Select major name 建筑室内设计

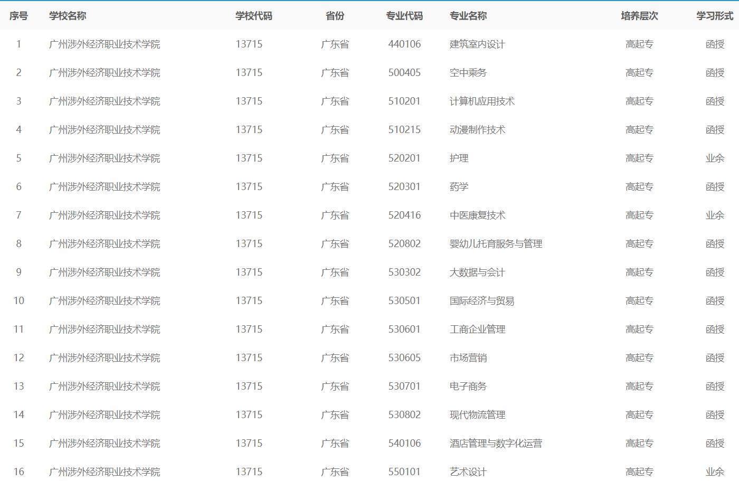[x=477, y=44]
